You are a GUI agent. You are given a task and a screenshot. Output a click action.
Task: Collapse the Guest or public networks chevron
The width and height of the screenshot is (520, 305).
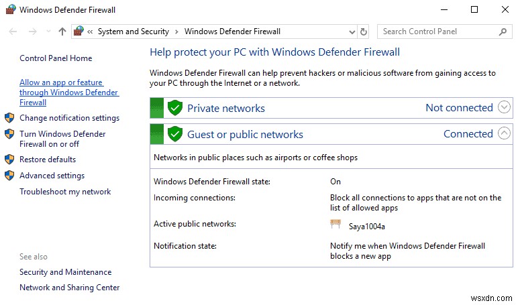click(x=504, y=133)
